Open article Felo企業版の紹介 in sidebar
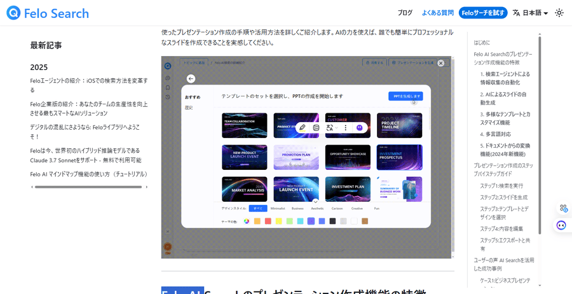Screen dimensions: 572x294 [x=89, y=108]
